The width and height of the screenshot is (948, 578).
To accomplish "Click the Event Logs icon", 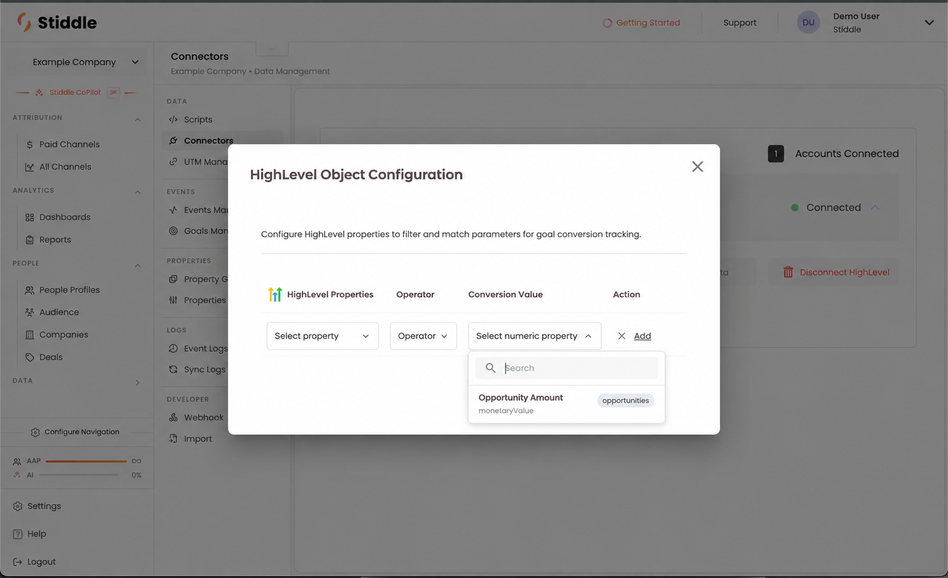I will tap(173, 349).
